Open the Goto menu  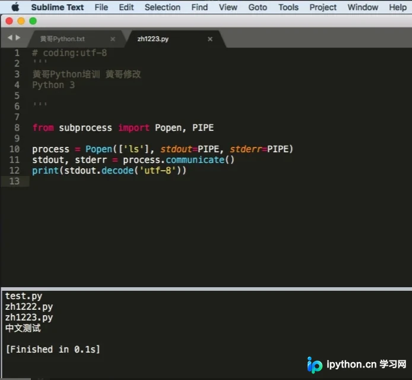258,7
